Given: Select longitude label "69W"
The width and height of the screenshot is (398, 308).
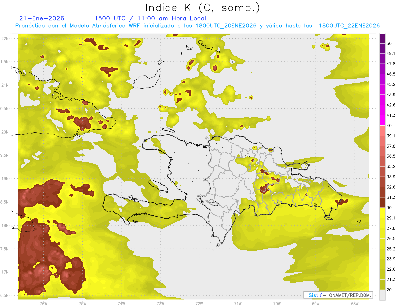Looking at the screenshot, I should coord(316,303).
